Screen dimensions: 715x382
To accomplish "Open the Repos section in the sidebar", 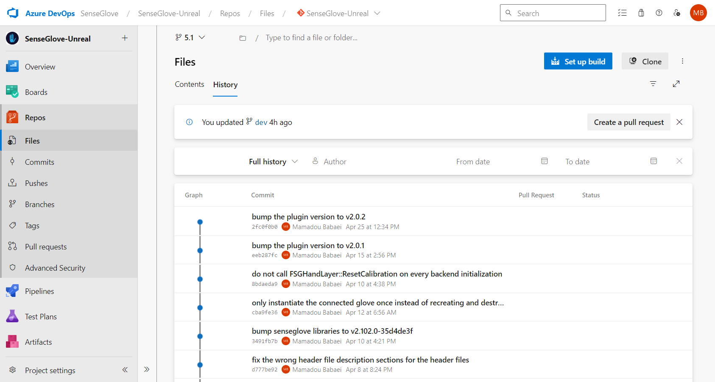I will coord(35,117).
